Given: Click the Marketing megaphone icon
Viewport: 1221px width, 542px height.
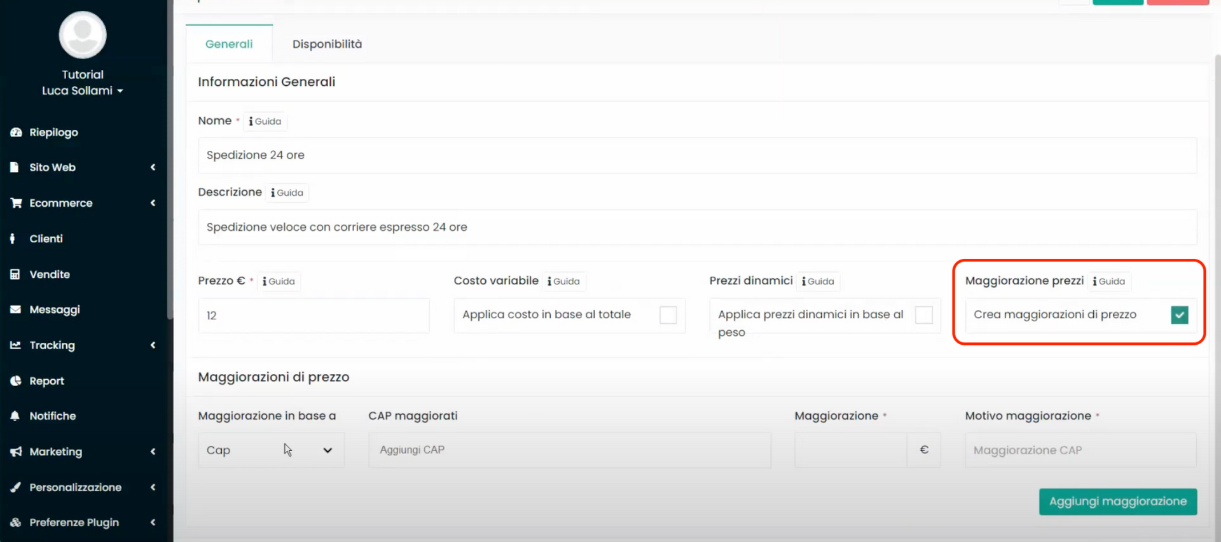Looking at the screenshot, I should pos(16,452).
